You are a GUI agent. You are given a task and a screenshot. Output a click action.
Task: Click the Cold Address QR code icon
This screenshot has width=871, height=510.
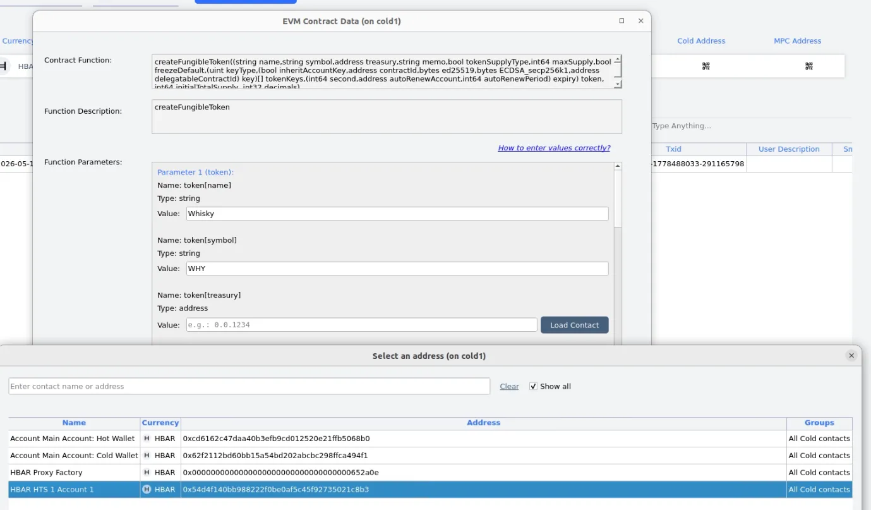[706, 66]
